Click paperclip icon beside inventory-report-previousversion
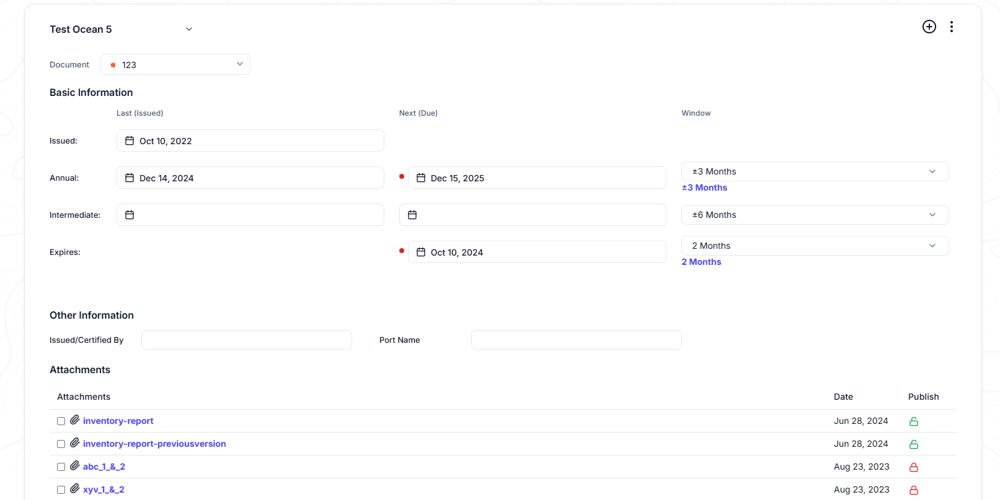 [x=75, y=443]
